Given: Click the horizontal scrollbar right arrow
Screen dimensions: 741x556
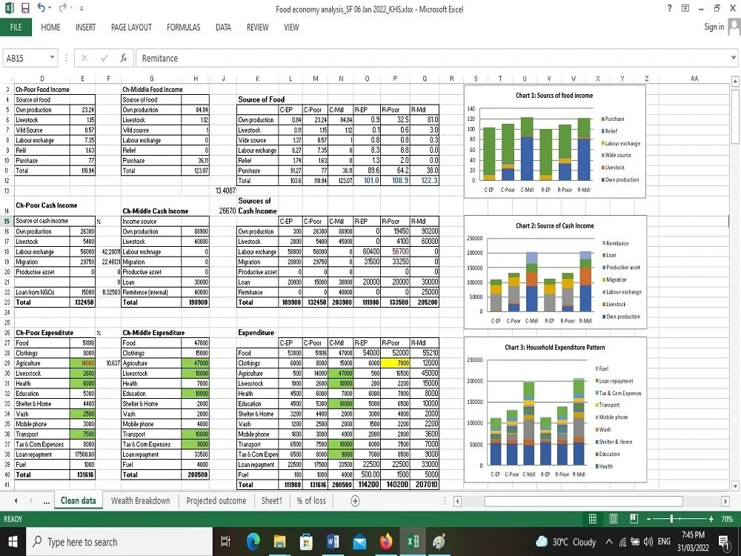Looking at the screenshot, I should coord(725,500).
